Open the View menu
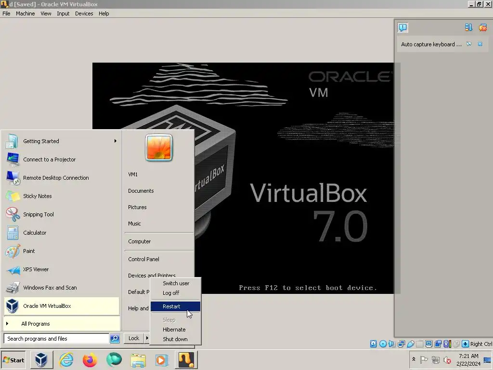493x370 pixels. click(x=46, y=13)
